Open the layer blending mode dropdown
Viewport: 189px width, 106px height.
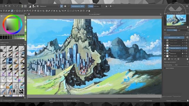point(174,35)
